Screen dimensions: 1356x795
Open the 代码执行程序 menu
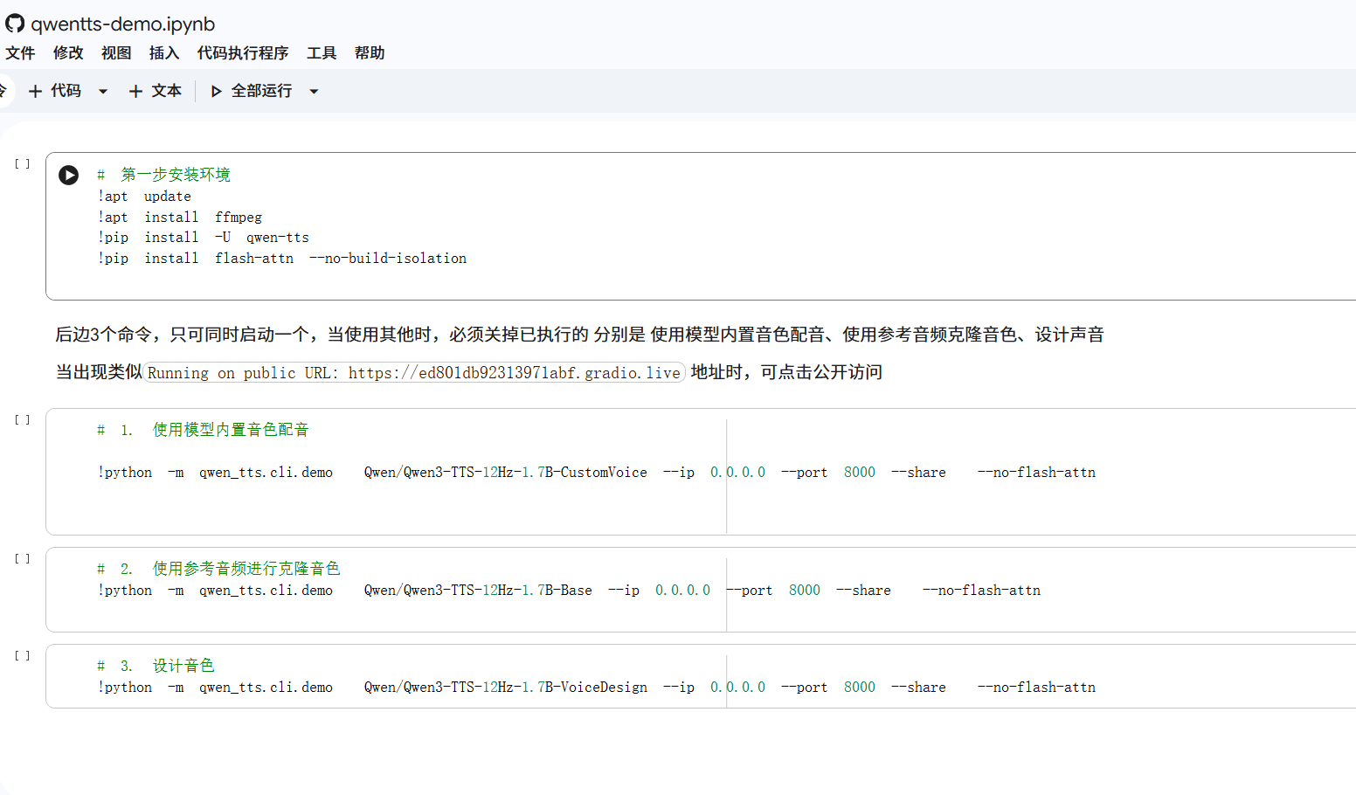pyautogui.click(x=243, y=53)
